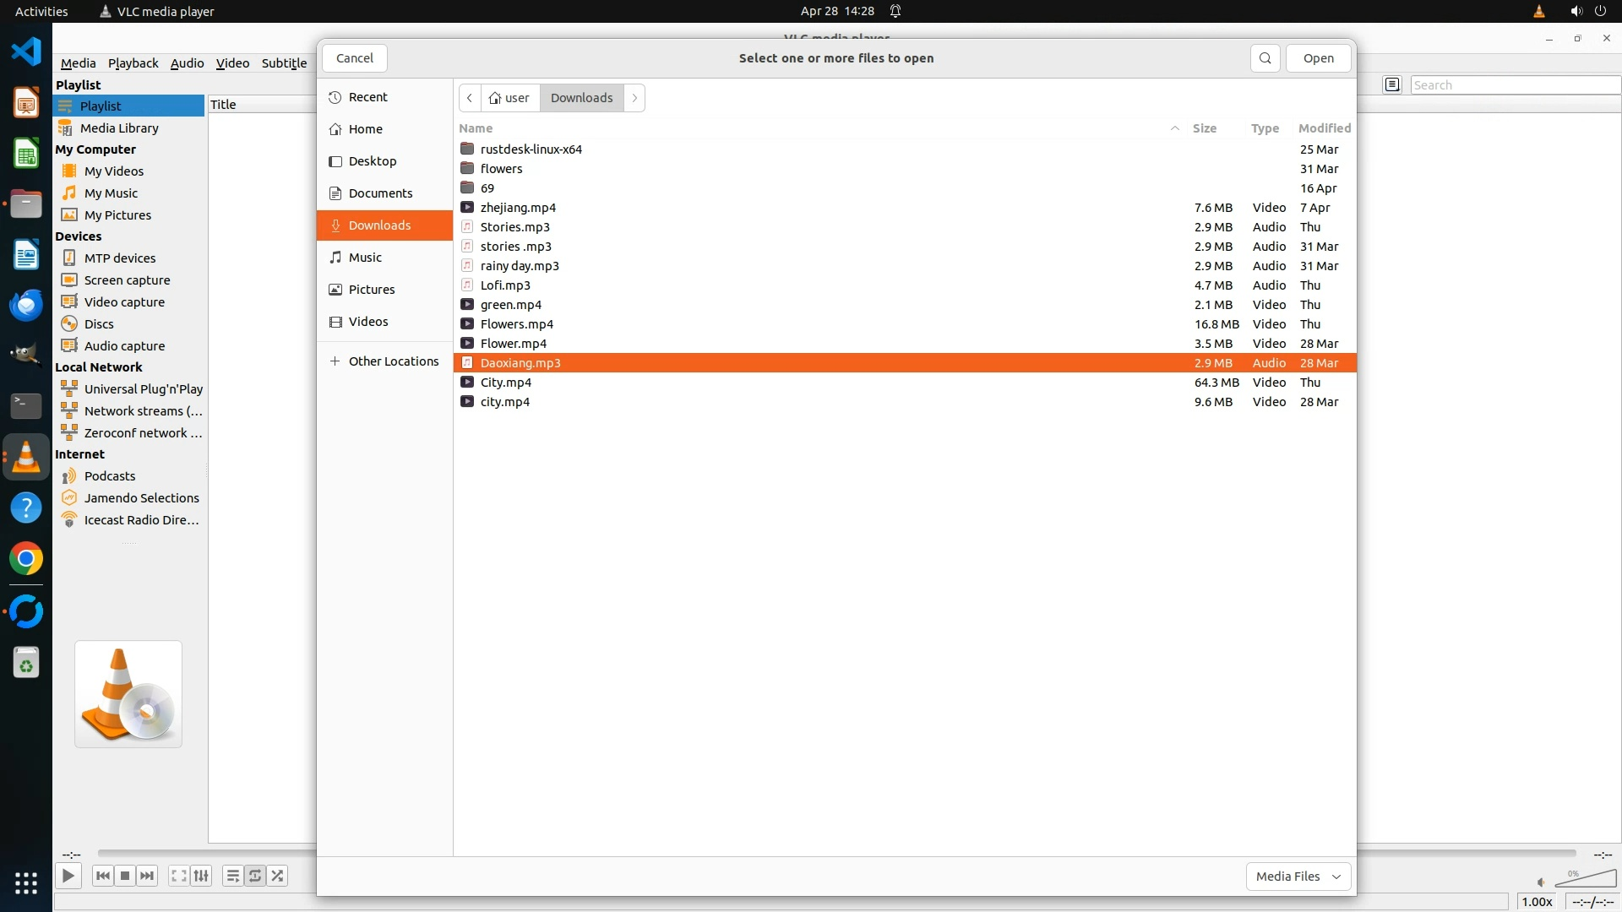Toggle the loop/repeat playback button

(x=255, y=876)
